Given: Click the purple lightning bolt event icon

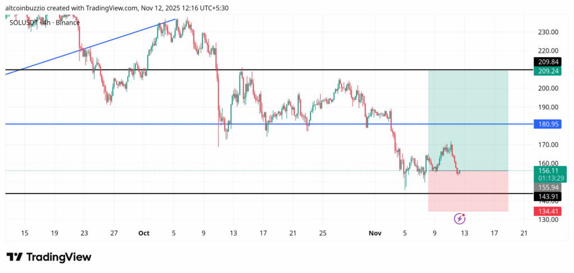Looking at the screenshot, I should pyautogui.click(x=460, y=218).
